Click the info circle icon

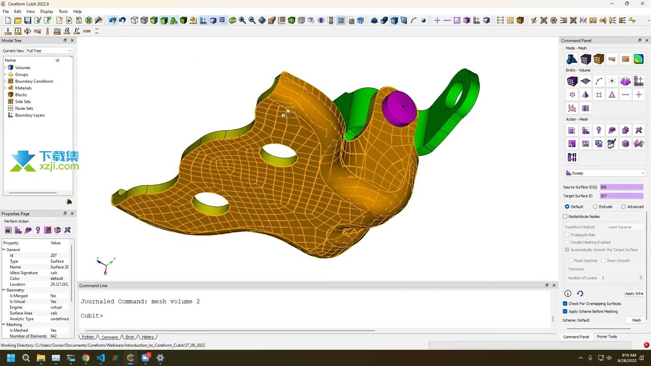coord(568,293)
